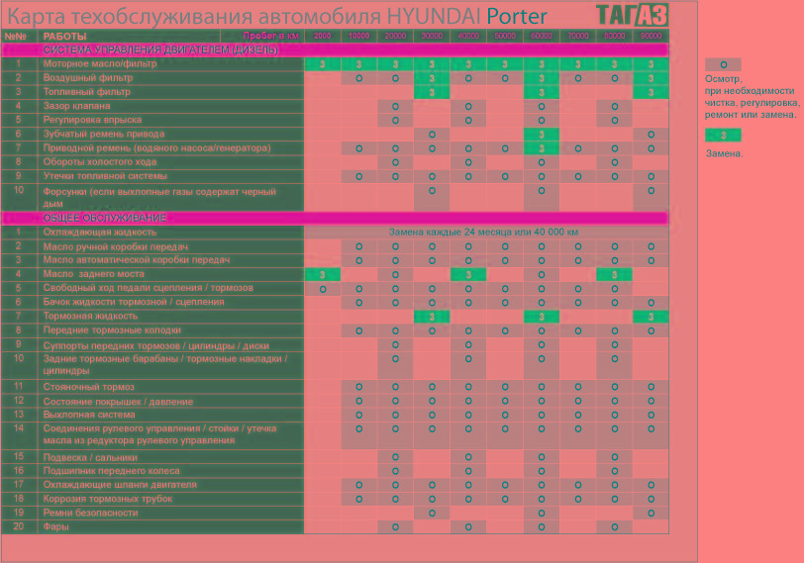This screenshot has height=563, width=804.
Task: Click the 2000 mileage column header
Action: tap(323, 36)
